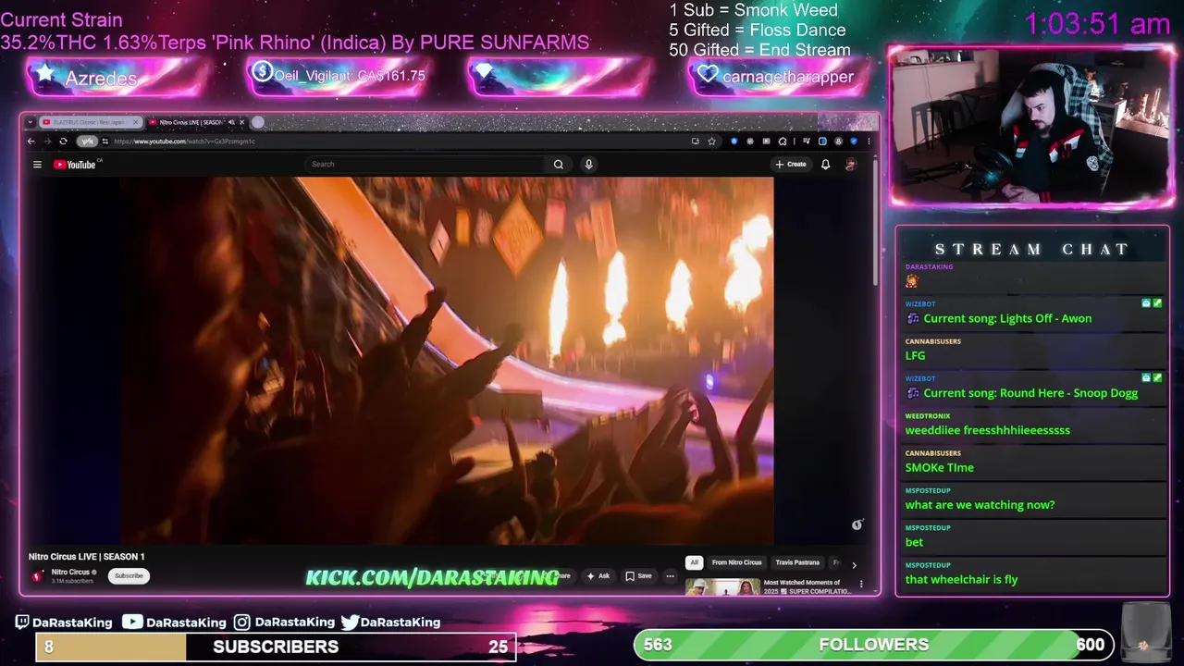
Task: Select the From Nitro Circus chip
Action: click(736, 562)
